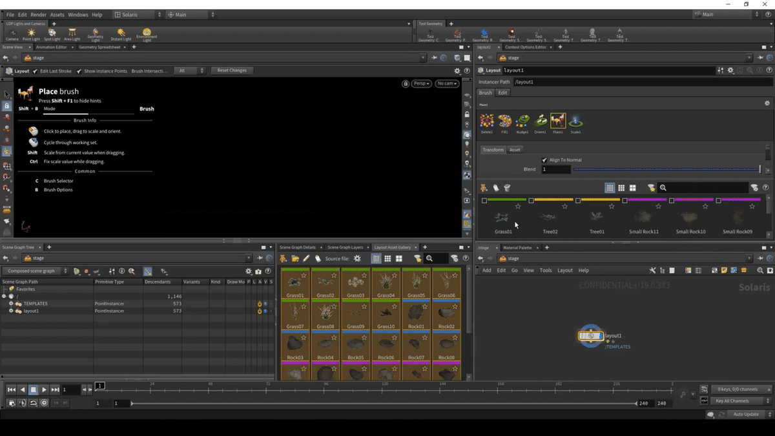
Task: Click Auto Update button
Action: click(x=746, y=414)
